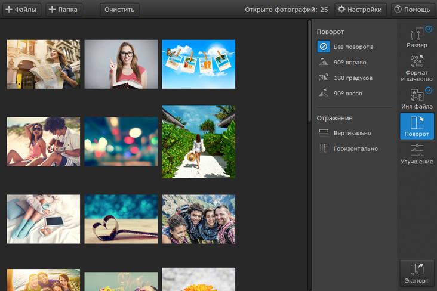Click the rotate 90° right icon

(324, 62)
